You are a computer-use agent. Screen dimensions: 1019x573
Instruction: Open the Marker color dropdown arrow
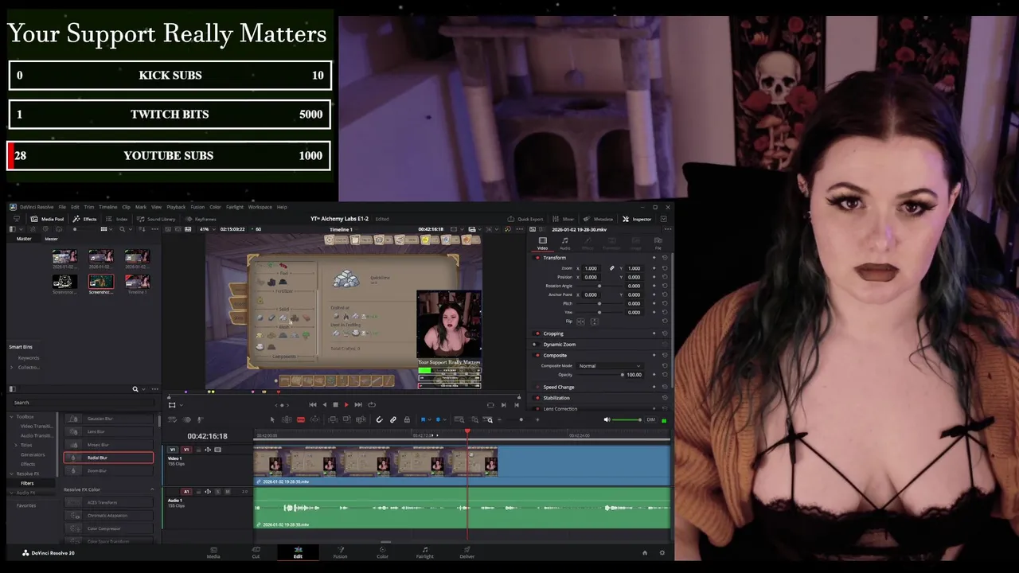(445, 419)
